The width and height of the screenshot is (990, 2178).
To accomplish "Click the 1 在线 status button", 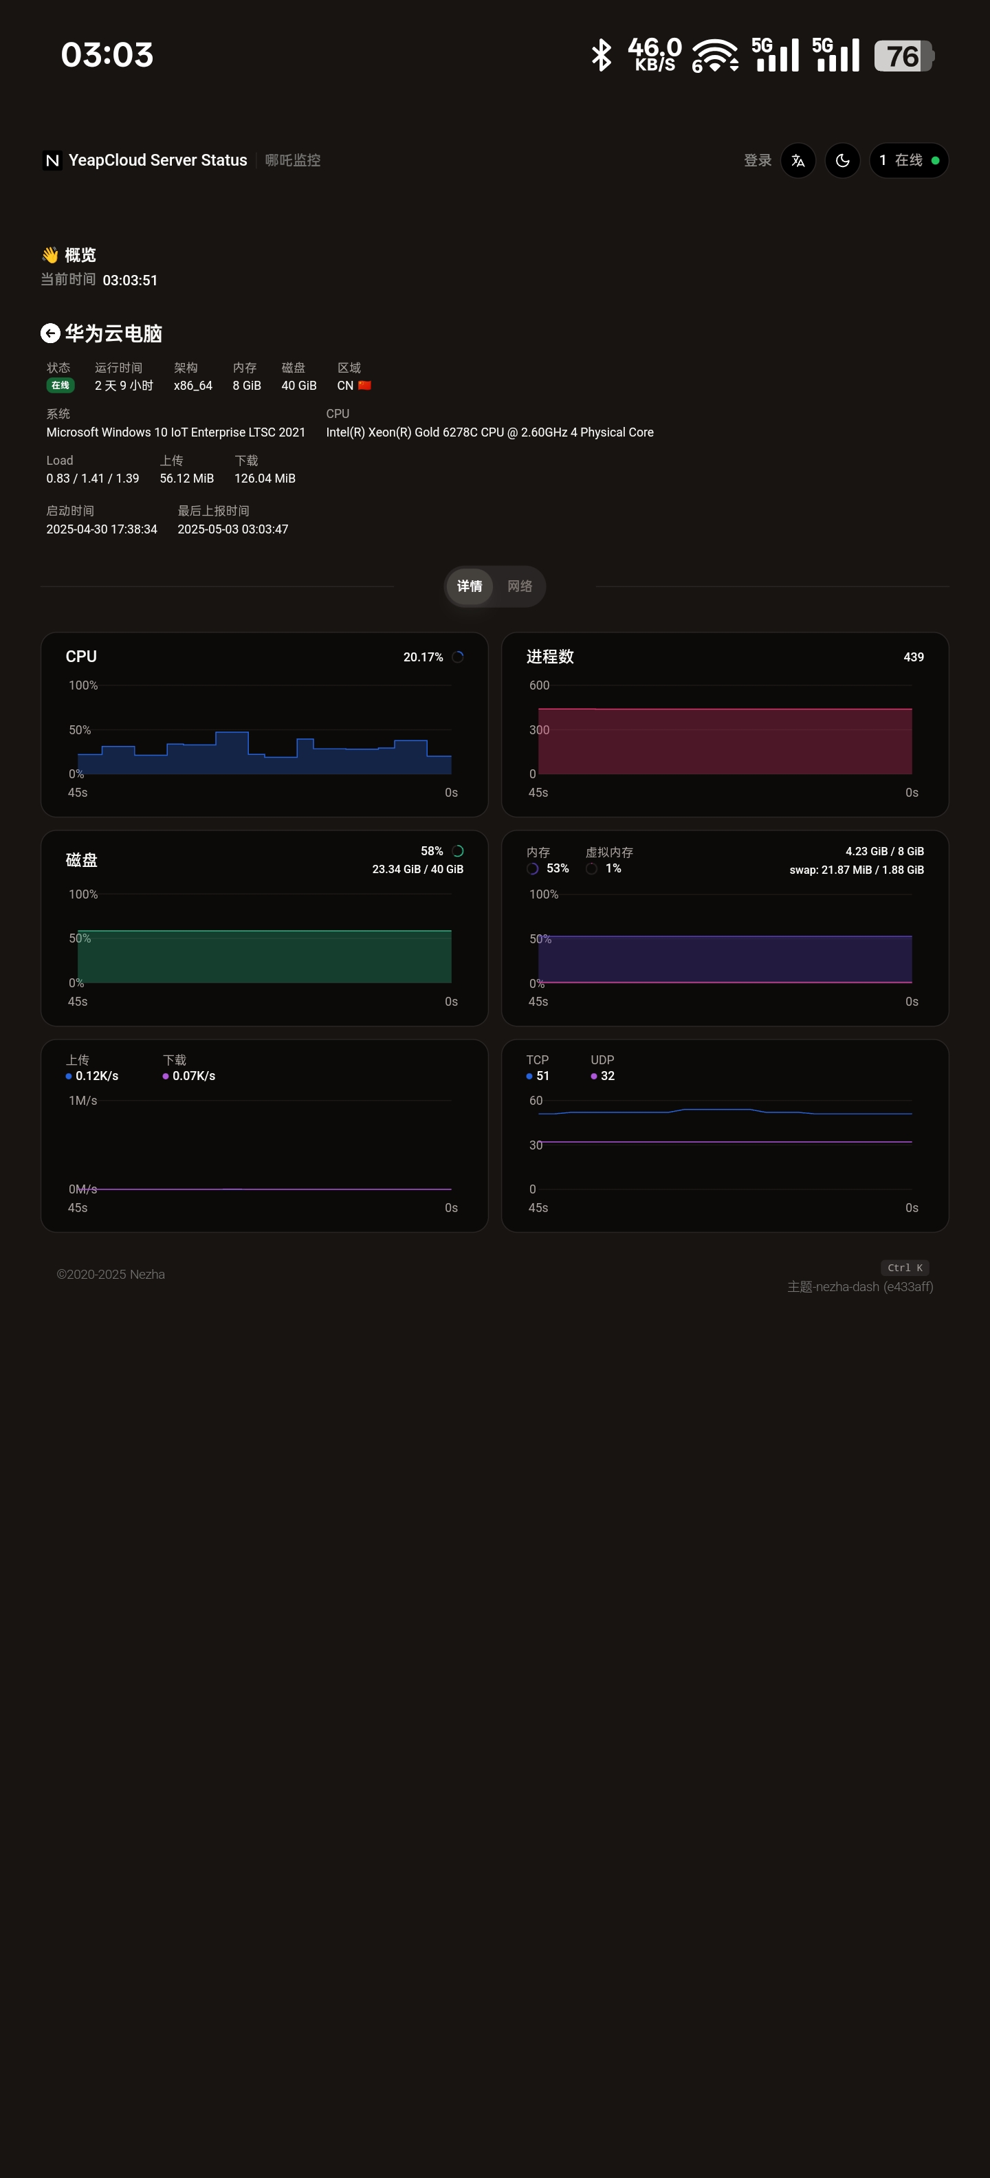I will [908, 161].
